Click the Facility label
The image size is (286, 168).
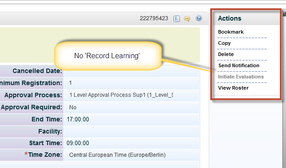50,131
